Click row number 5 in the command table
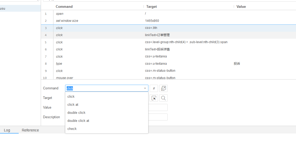Image resolution: width=296 pixels, height=146 pixels. pyautogui.click(x=46, y=42)
